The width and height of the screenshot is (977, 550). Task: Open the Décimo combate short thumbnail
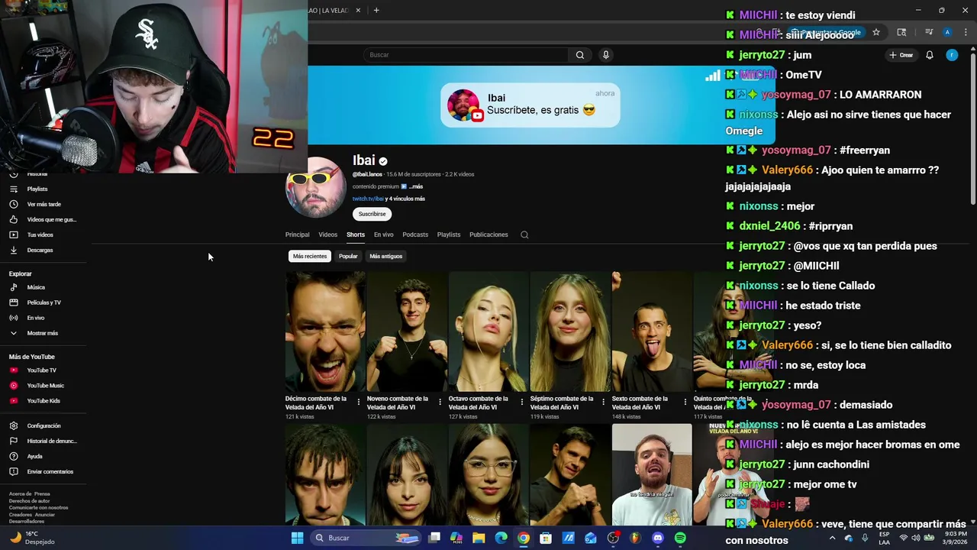pyautogui.click(x=325, y=332)
